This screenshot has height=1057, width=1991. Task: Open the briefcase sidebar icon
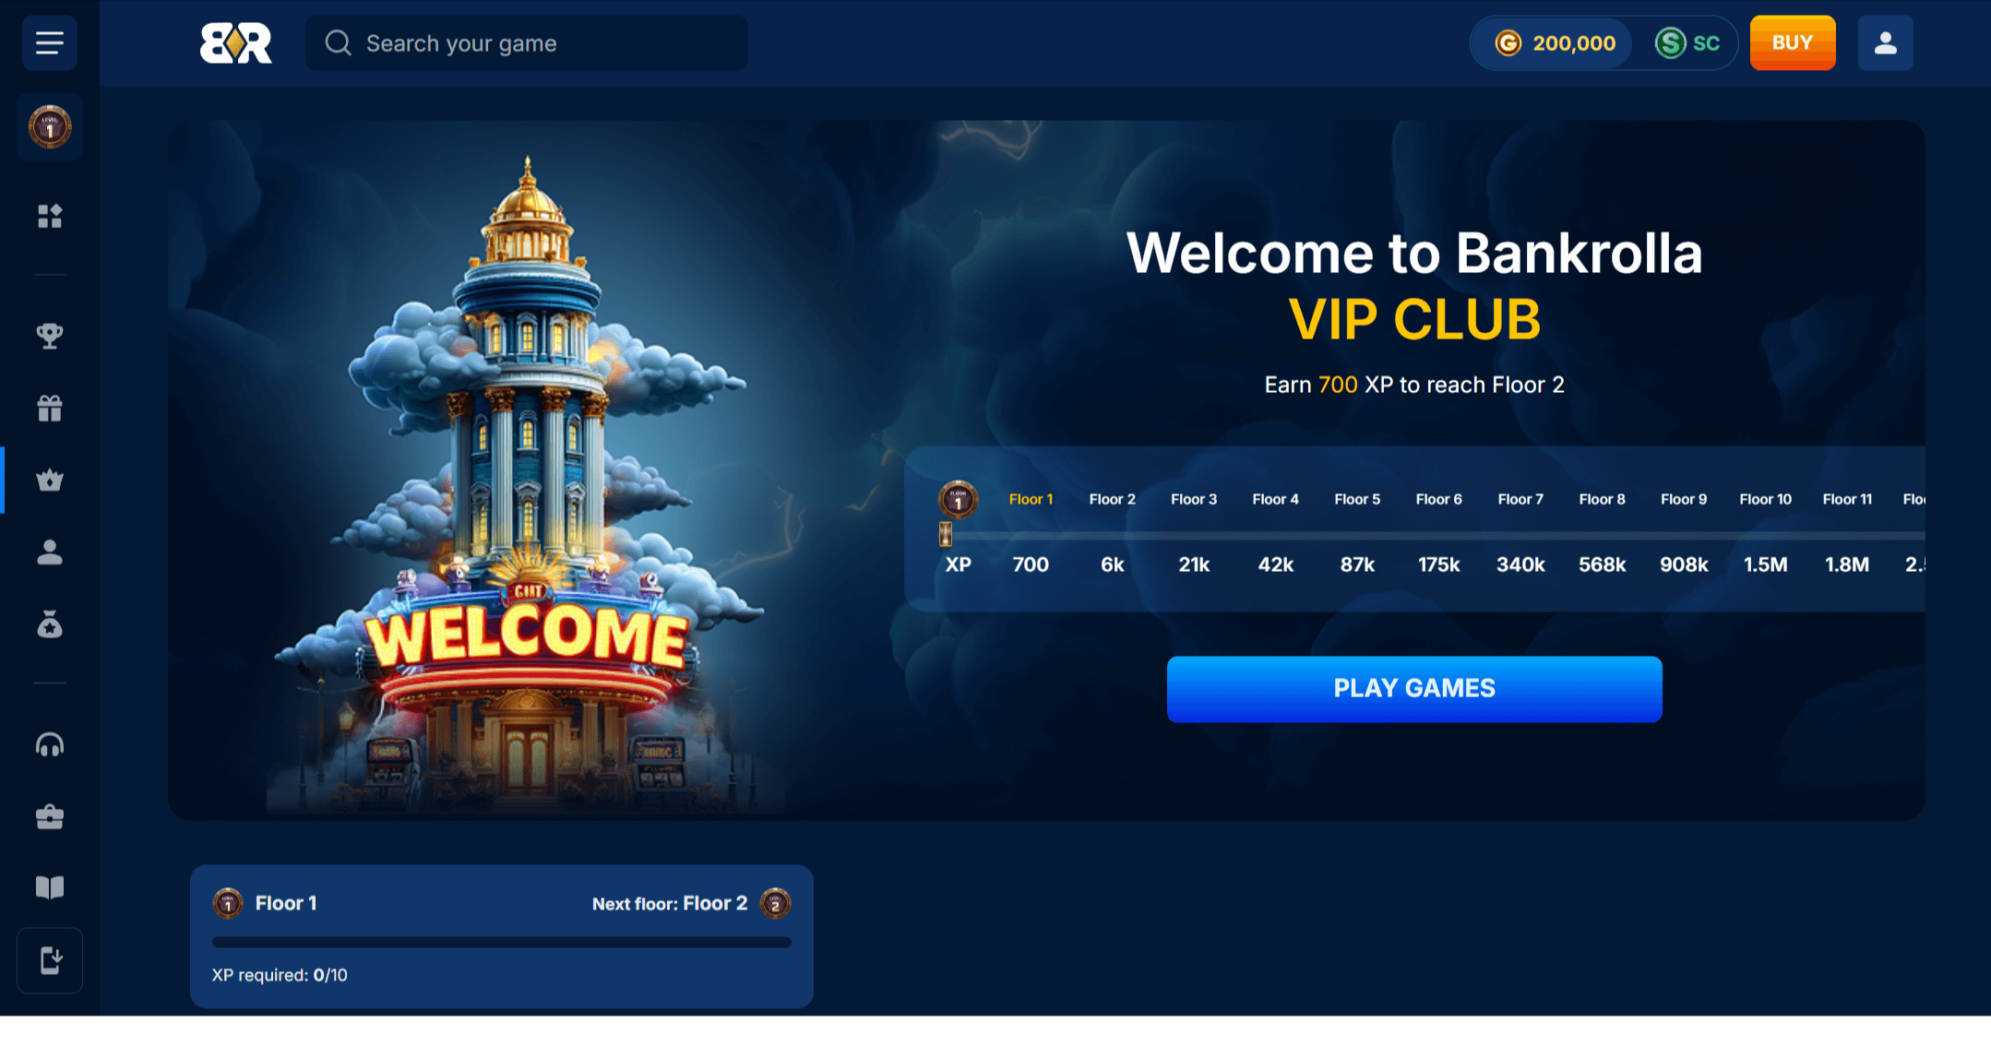50,817
